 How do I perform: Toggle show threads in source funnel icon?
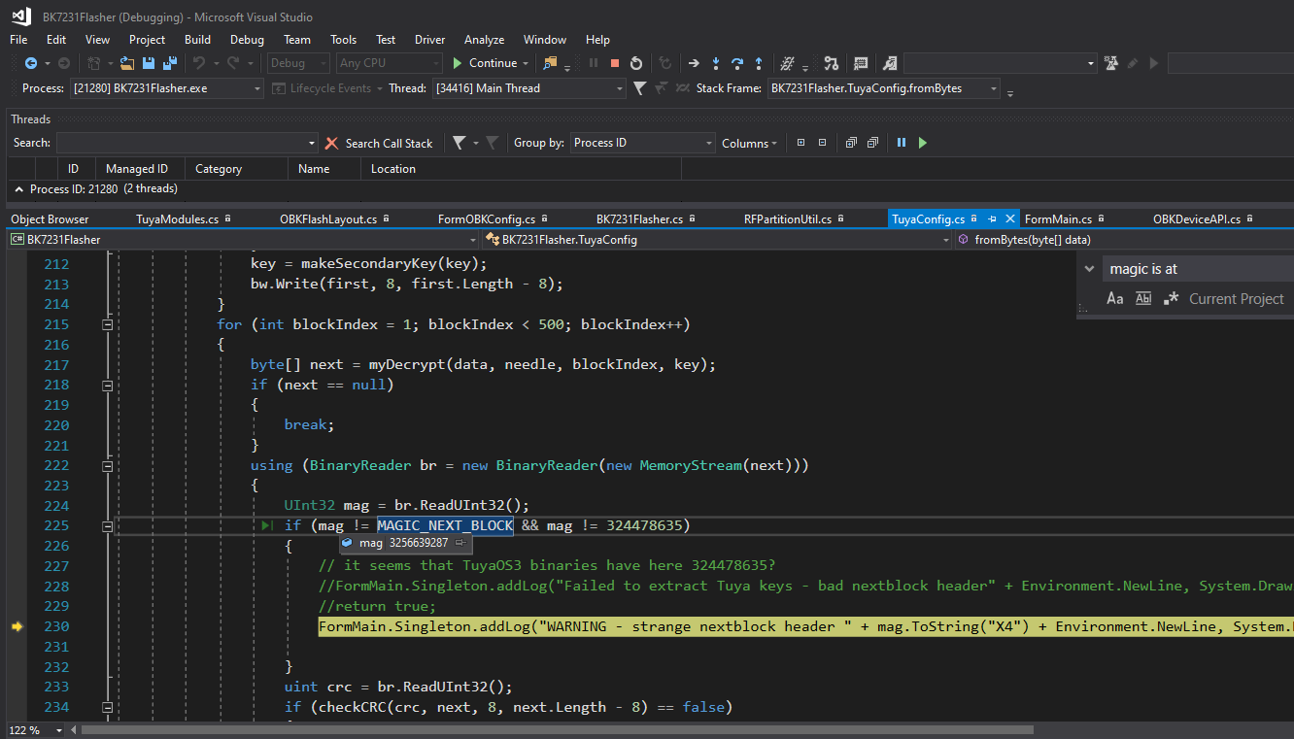(639, 88)
